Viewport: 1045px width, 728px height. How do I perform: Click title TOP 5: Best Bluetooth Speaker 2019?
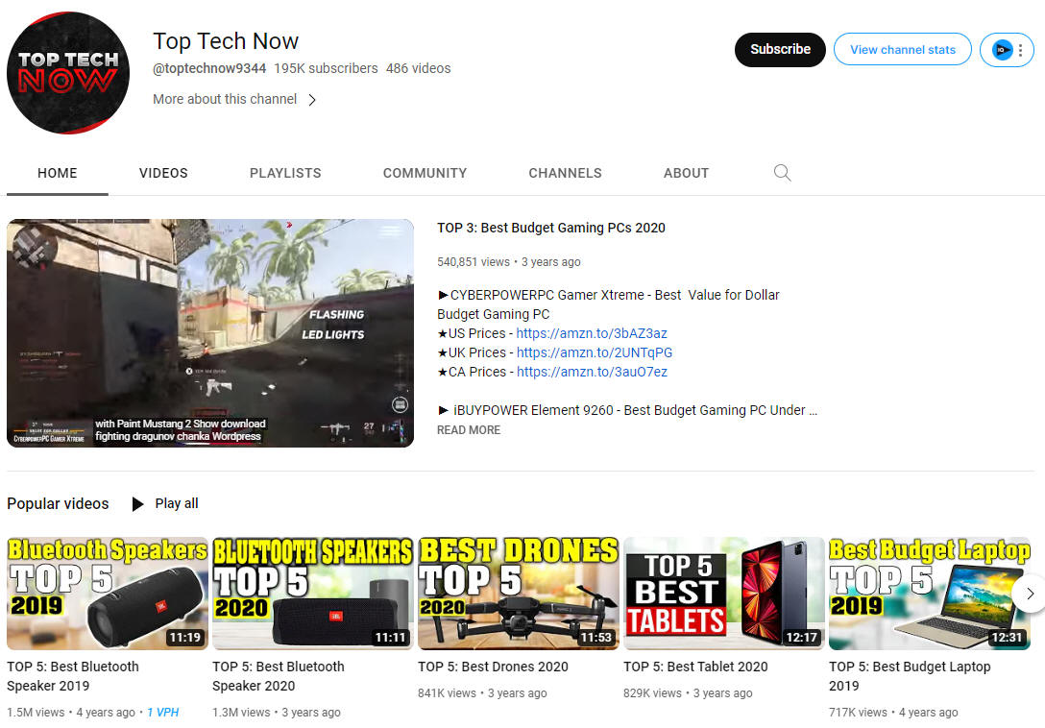point(73,676)
